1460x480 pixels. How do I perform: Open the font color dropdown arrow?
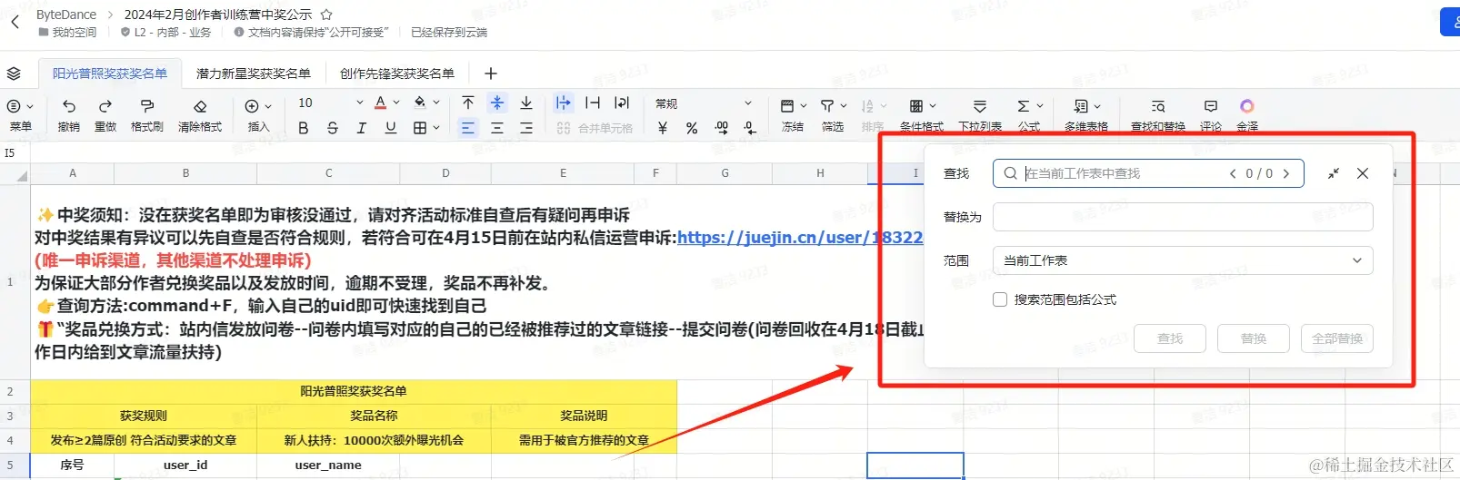coord(397,103)
